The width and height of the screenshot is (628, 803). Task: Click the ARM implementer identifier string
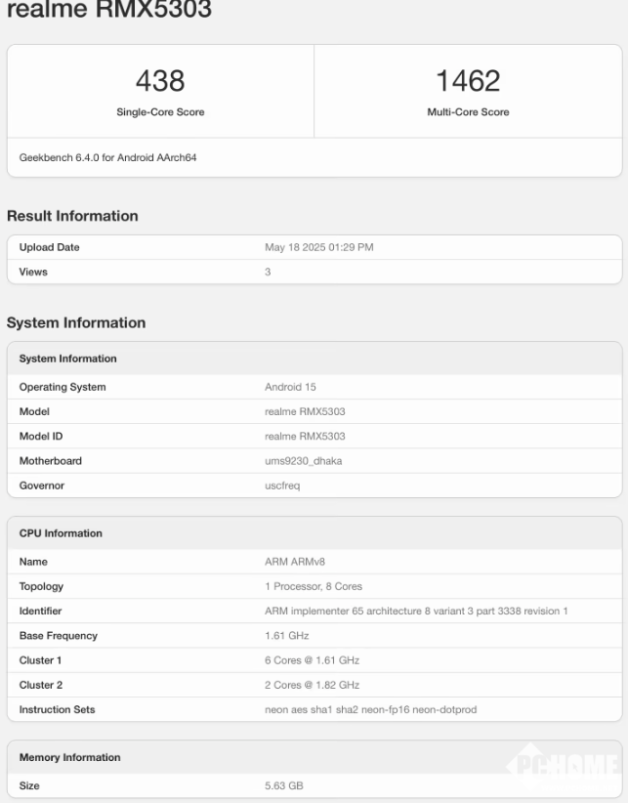416,611
